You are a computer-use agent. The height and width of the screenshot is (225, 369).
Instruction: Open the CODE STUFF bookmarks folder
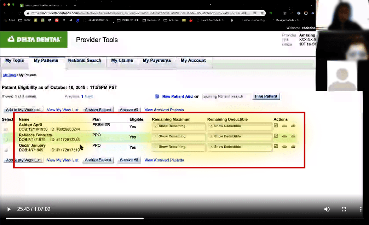click(x=128, y=20)
